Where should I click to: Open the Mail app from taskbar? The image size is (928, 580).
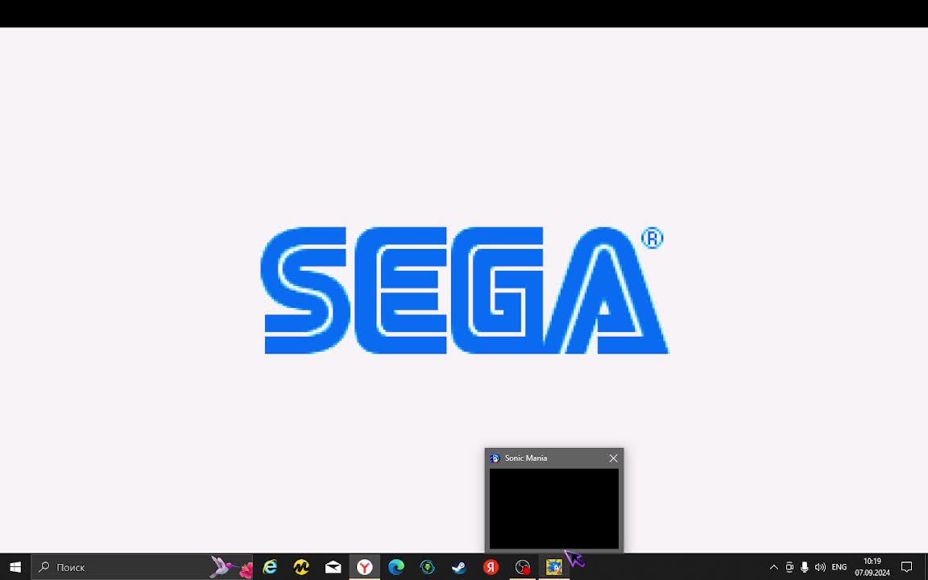coord(333,567)
